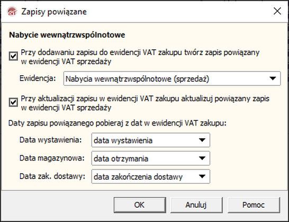Click the 'data otrzymania' combo box value
The image size is (289, 222).
coord(150,158)
